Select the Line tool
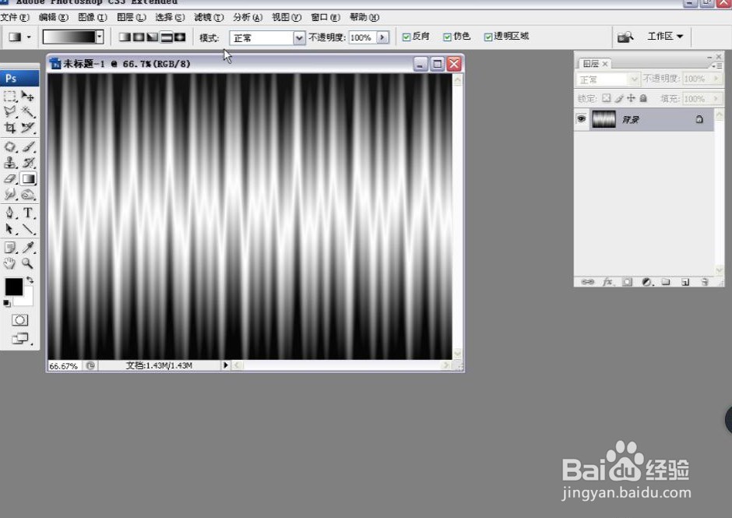 click(x=28, y=229)
